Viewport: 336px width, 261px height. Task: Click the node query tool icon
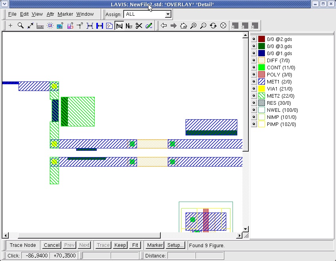click(80, 26)
